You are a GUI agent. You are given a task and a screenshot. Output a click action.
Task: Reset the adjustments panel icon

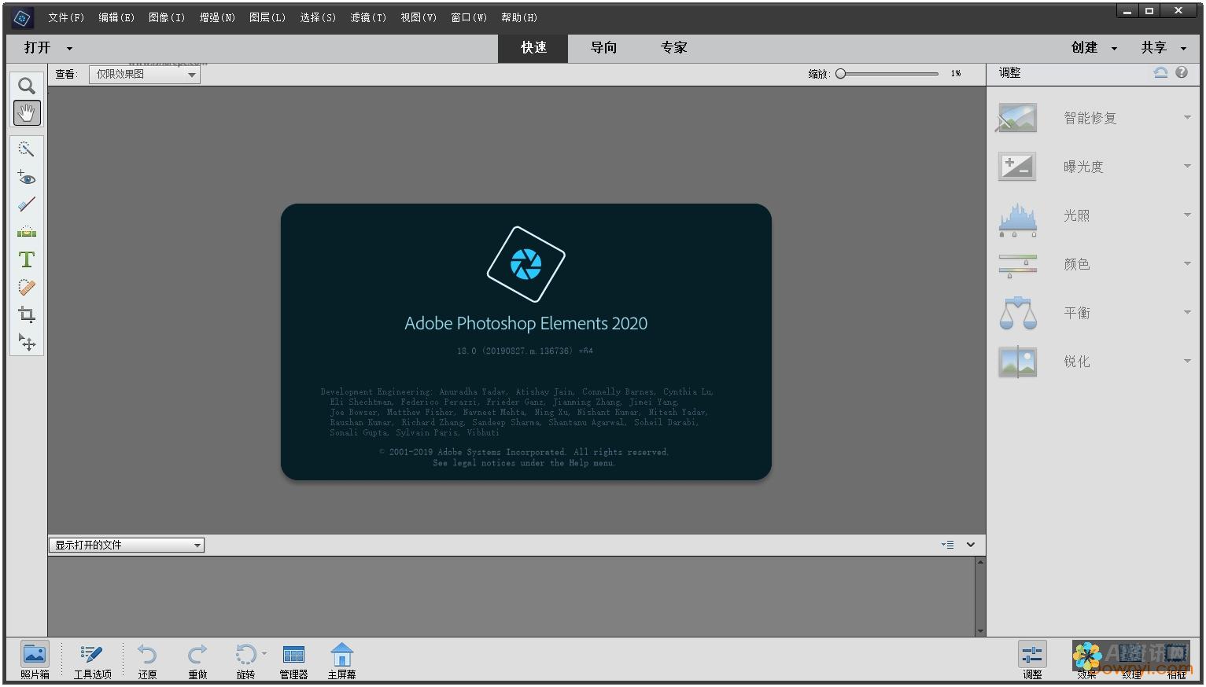tap(1160, 72)
